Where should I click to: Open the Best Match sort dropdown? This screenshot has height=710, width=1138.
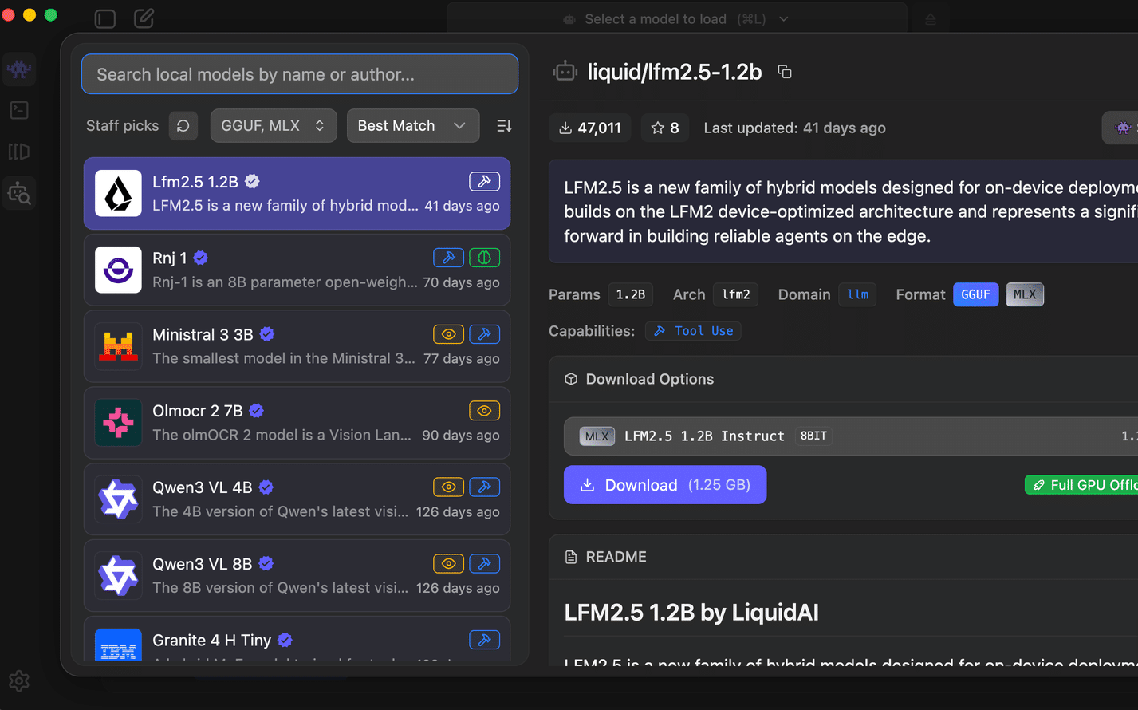pos(413,126)
